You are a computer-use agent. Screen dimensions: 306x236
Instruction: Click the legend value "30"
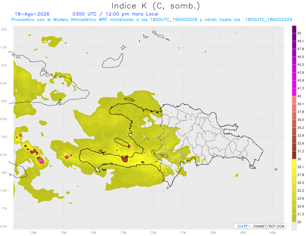coord(299,159)
